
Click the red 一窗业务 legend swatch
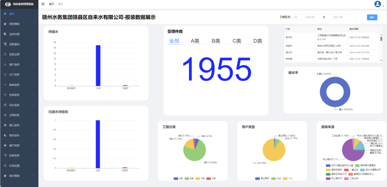point(346,170)
